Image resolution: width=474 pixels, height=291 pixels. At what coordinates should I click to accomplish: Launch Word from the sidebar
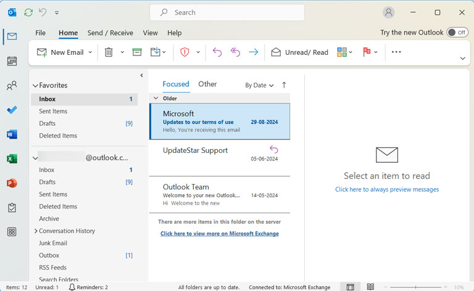pyautogui.click(x=12, y=134)
